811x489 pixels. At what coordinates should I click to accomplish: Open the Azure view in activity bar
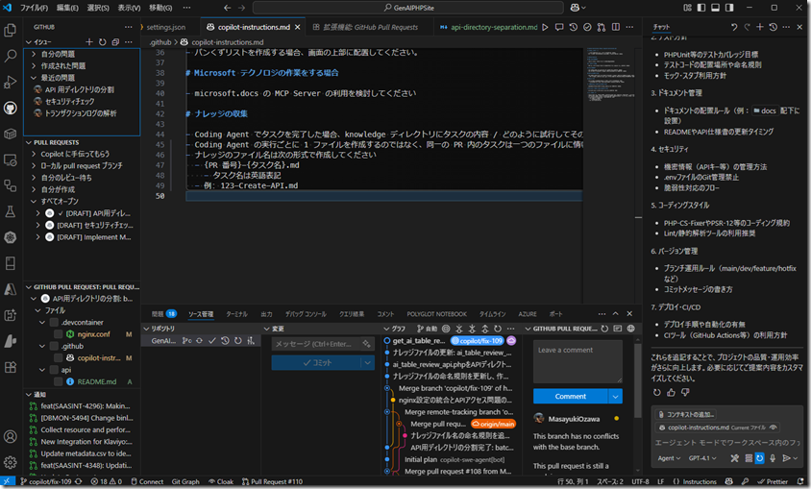click(10, 289)
